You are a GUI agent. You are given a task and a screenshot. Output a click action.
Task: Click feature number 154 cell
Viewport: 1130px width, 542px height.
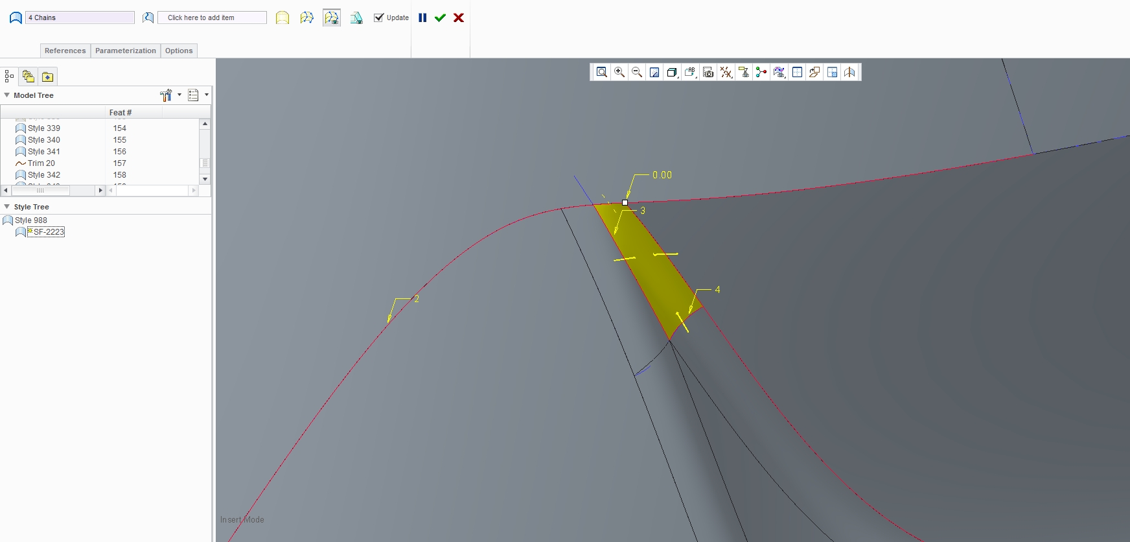(120, 128)
